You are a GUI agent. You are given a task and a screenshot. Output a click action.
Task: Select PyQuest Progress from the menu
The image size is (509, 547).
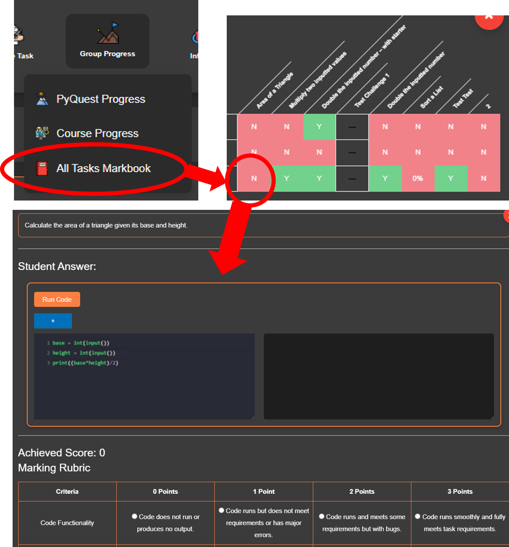(x=101, y=99)
